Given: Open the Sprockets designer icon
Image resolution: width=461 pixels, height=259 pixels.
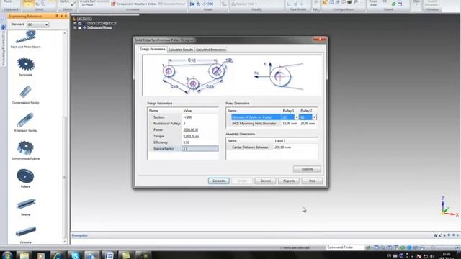Looking at the screenshot, I should click(x=26, y=64).
